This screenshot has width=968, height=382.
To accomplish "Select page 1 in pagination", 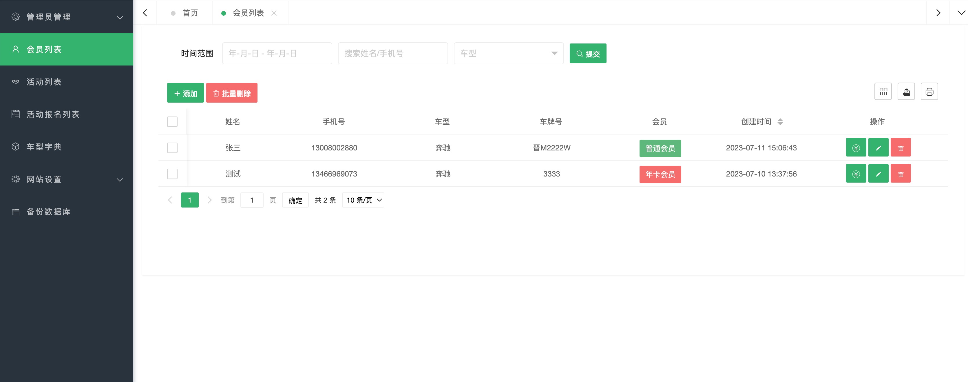I will point(189,200).
